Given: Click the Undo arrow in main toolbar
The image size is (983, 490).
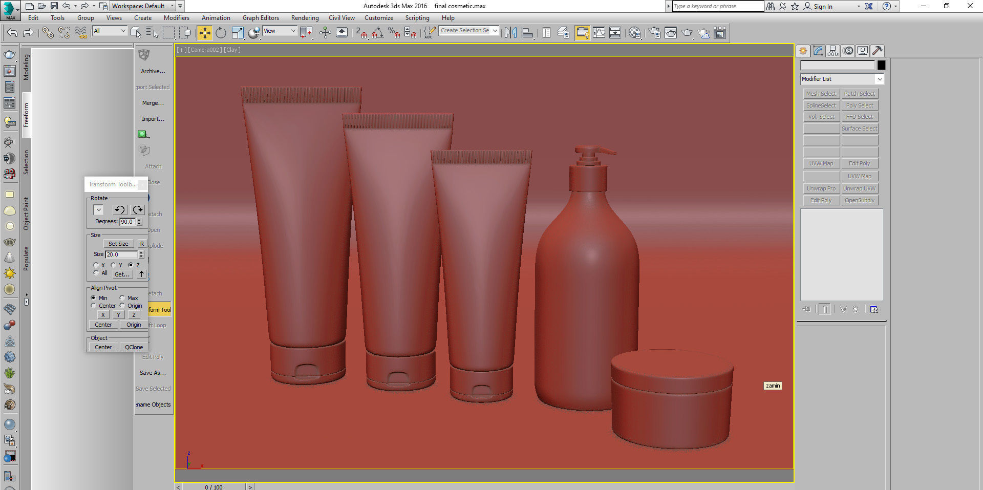Looking at the screenshot, I should (12, 33).
